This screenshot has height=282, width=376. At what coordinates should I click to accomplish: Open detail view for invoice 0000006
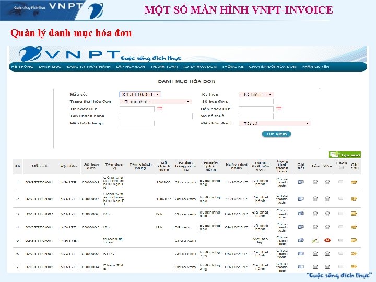301,214
